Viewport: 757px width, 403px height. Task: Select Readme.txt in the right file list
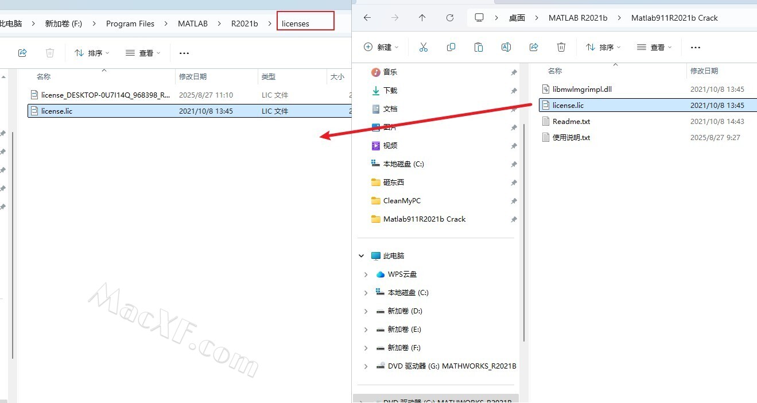pyautogui.click(x=571, y=122)
